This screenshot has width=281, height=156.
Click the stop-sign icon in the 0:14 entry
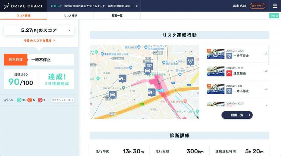pyautogui.click(x=229, y=91)
